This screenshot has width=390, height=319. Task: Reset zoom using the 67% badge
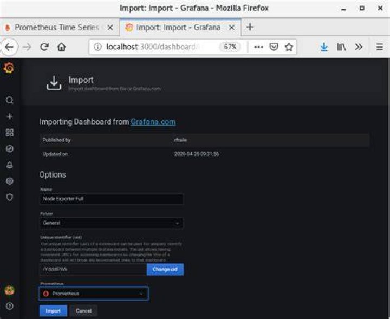pyautogui.click(x=230, y=47)
